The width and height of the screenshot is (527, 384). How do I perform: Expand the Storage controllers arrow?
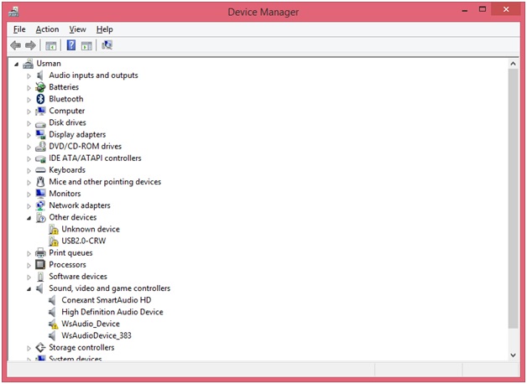(29, 349)
